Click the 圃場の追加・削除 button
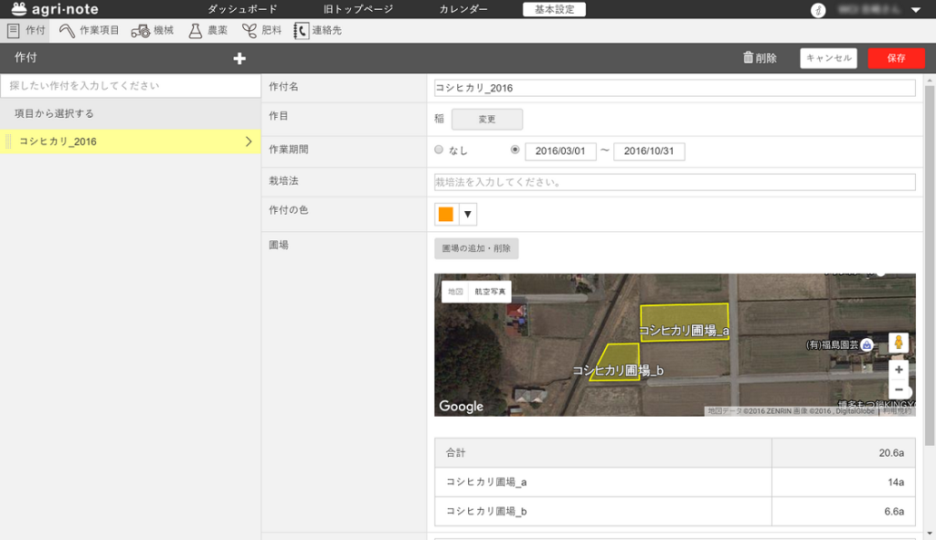The width and height of the screenshot is (936, 540). [476, 249]
